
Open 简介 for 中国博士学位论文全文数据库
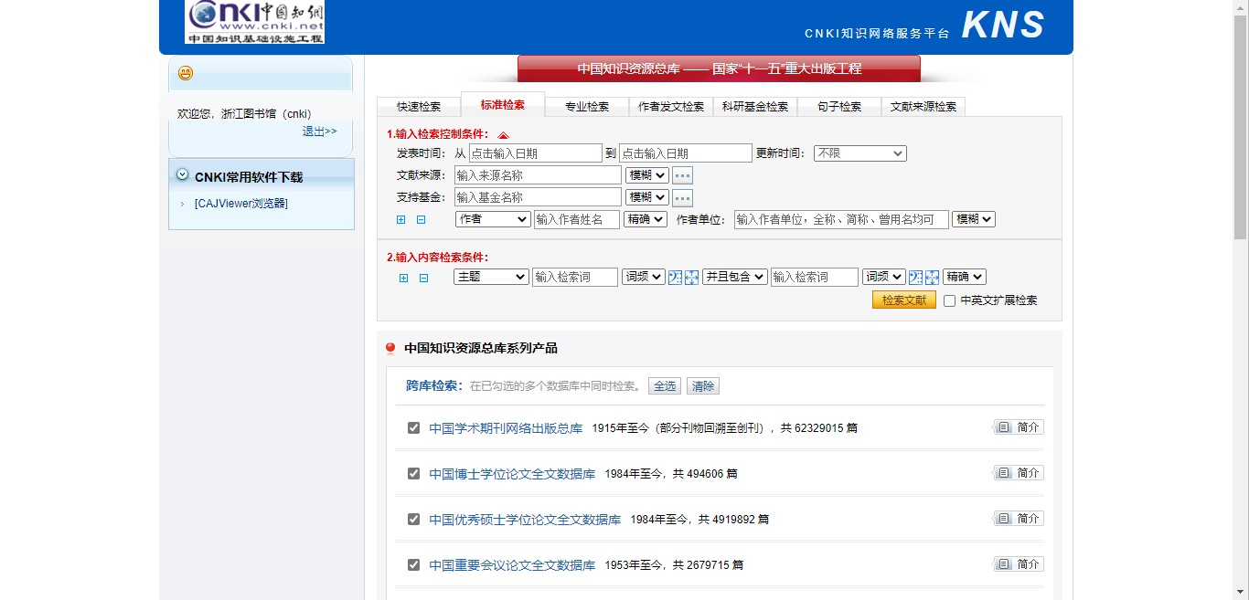(x=1019, y=473)
